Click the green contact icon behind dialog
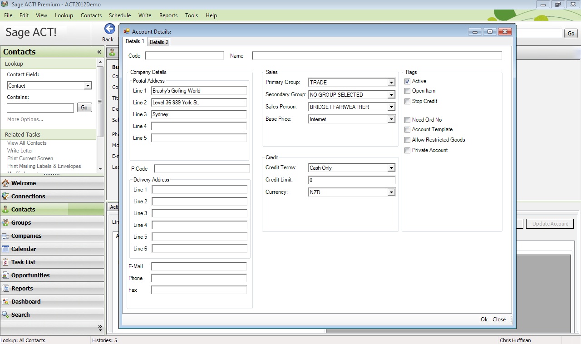581x344 pixels. coord(112,53)
